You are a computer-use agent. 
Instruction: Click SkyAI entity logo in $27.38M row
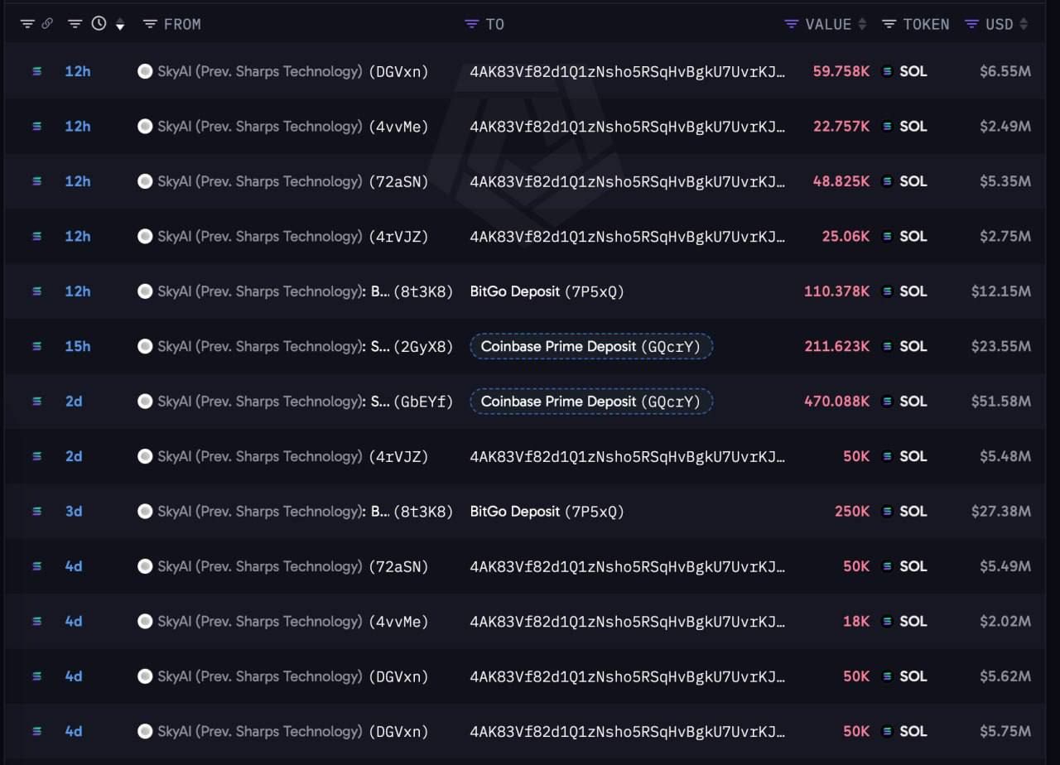(145, 512)
